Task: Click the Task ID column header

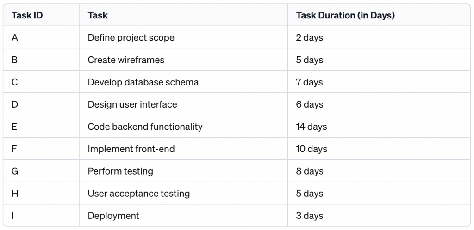Action: pyautogui.click(x=28, y=15)
